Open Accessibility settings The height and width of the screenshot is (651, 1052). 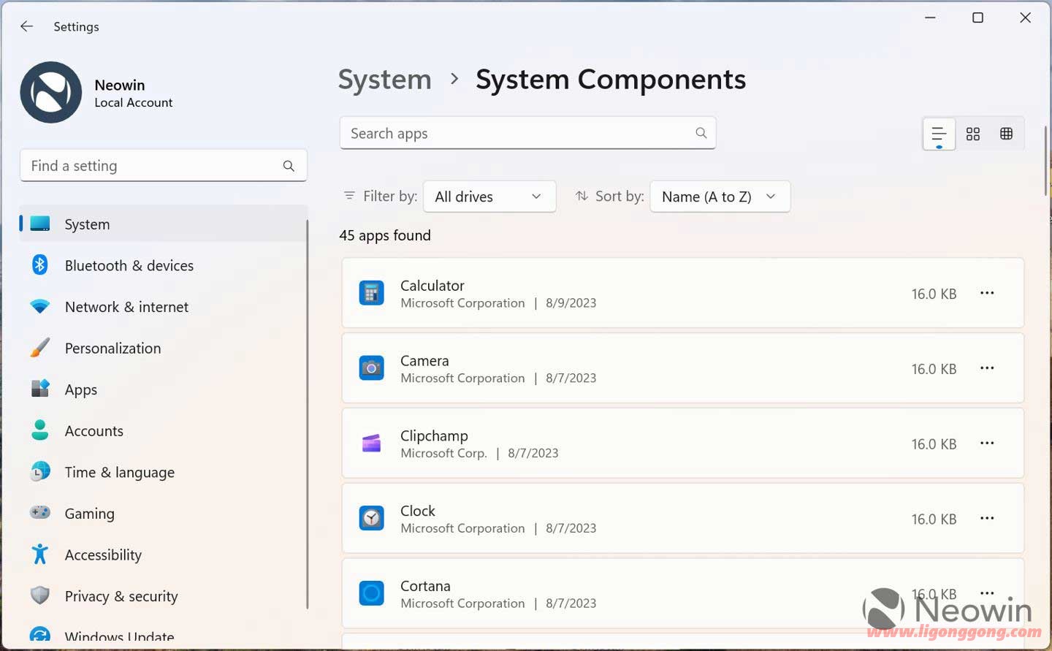(x=164, y=555)
